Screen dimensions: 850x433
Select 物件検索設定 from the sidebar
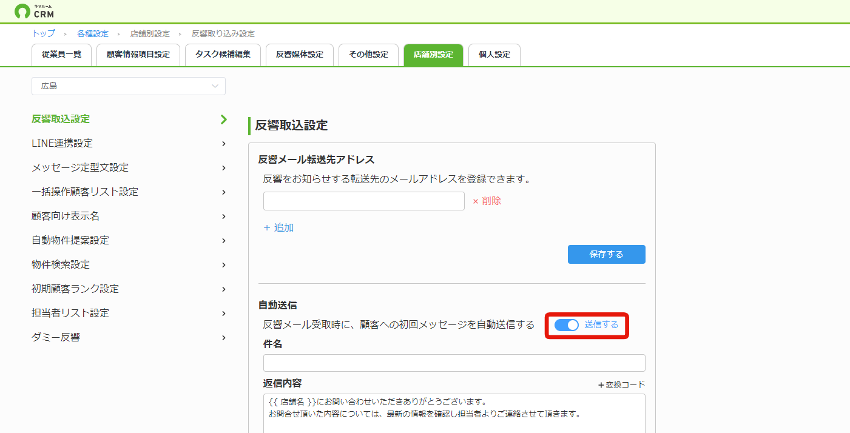coord(61,265)
